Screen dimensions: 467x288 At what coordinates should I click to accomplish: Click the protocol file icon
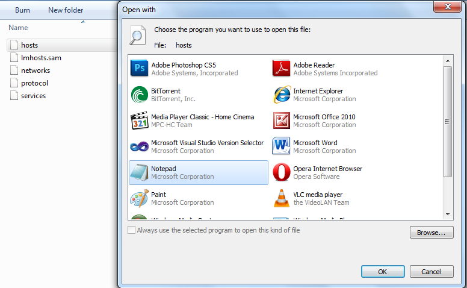(14, 83)
